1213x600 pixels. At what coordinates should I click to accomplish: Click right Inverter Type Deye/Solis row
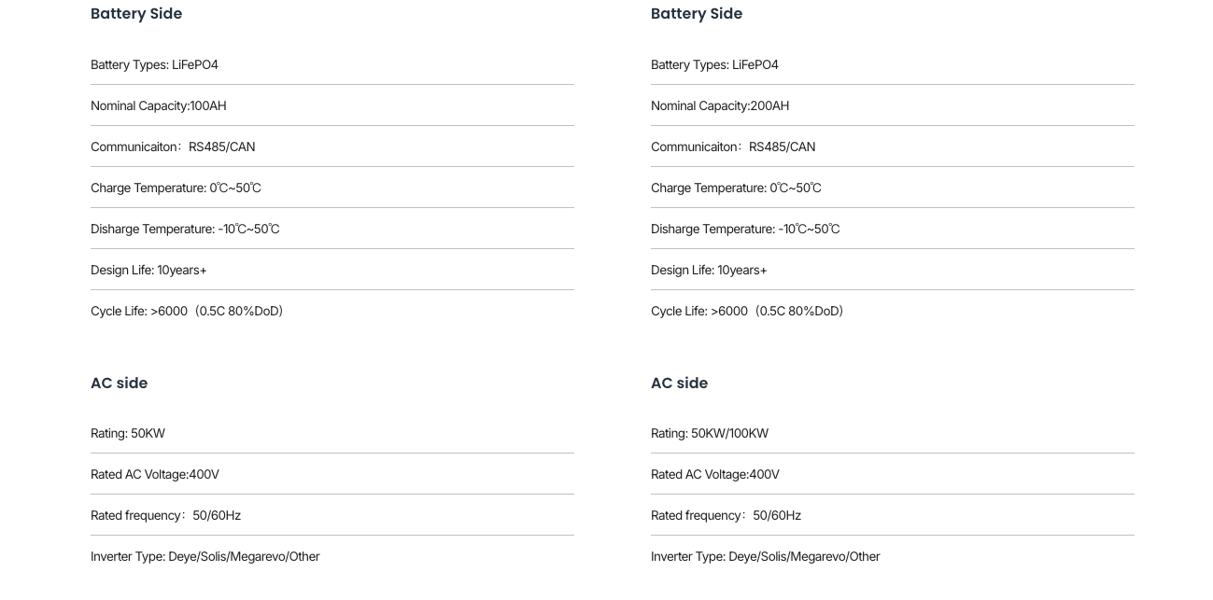click(x=893, y=556)
